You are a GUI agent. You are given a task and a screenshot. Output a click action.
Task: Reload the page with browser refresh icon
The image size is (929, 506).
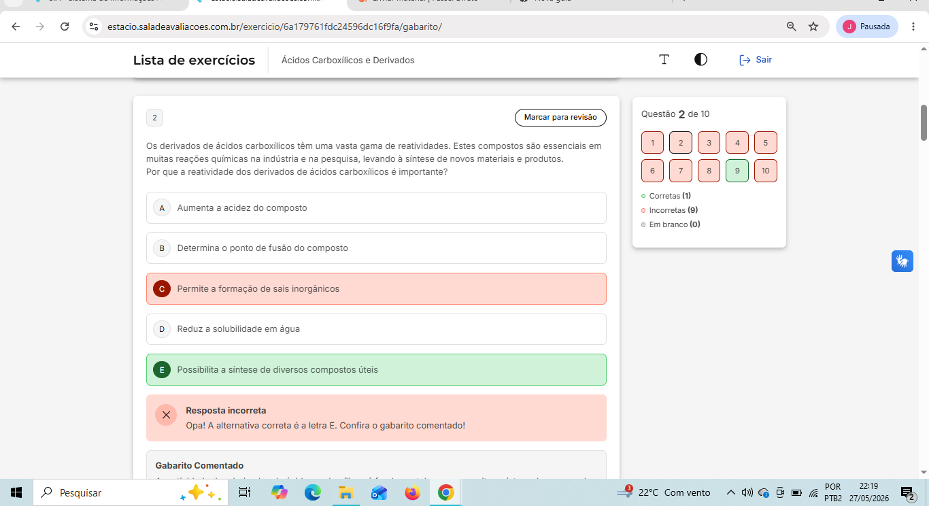pos(65,27)
